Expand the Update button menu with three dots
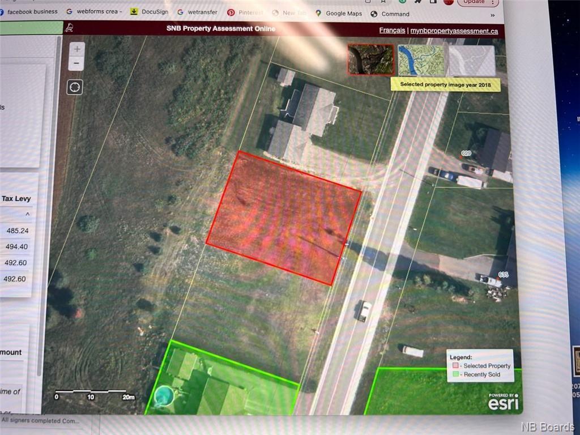 click(x=494, y=2)
